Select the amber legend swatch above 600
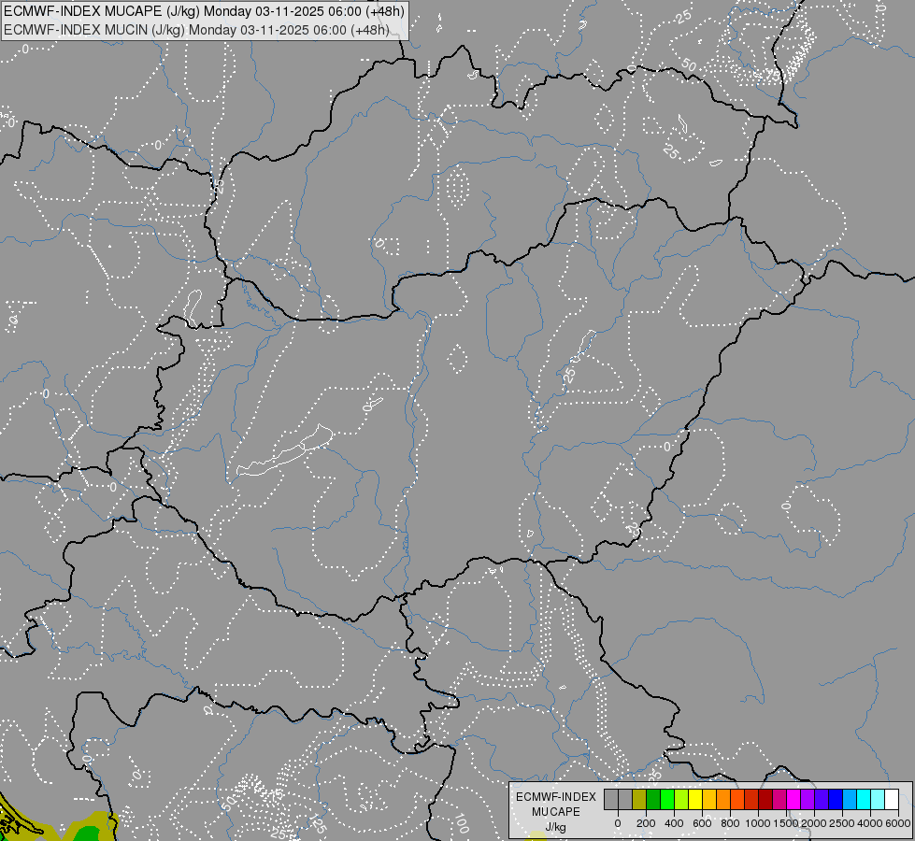 pyautogui.click(x=709, y=799)
